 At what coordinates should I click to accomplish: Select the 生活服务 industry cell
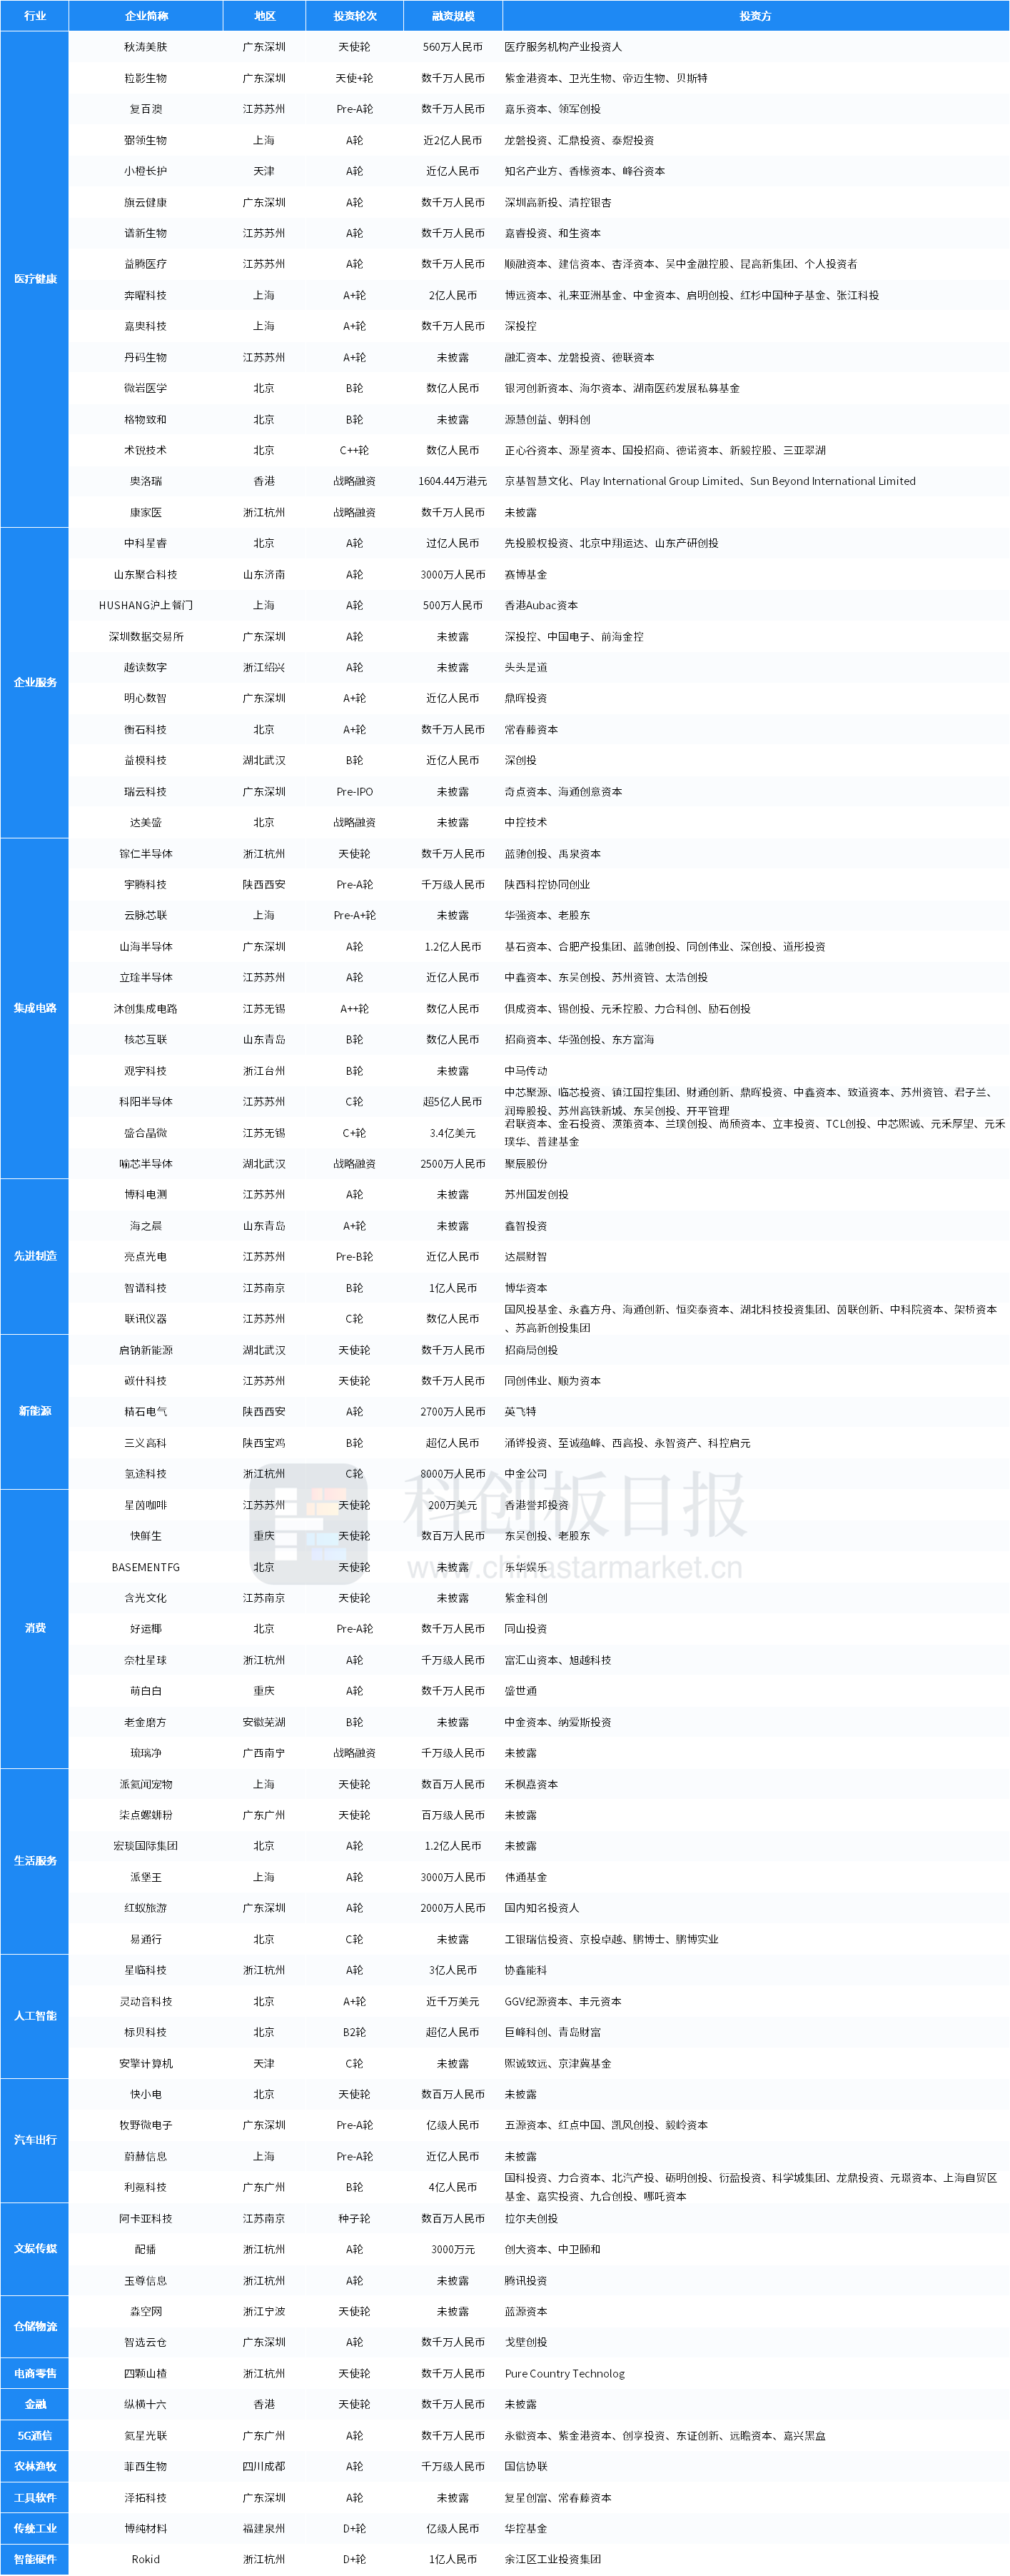click(x=35, y=1861)
